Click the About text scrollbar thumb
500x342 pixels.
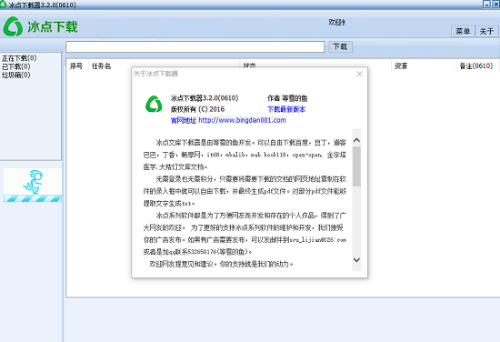357,166
